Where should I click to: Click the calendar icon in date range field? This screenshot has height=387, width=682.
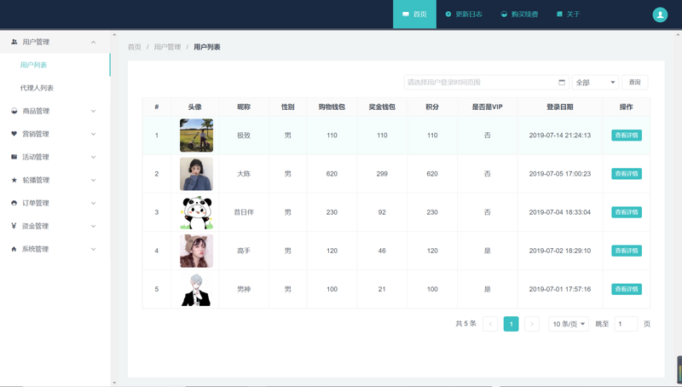click(x=562, y=82)
